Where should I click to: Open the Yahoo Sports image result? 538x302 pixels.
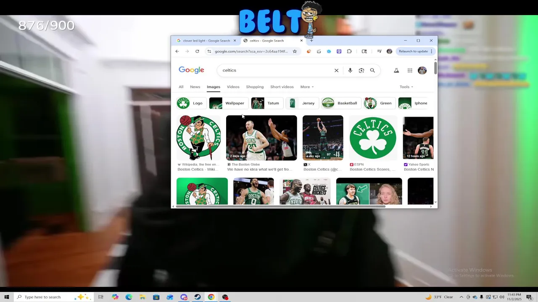click(x=418, y=138)
